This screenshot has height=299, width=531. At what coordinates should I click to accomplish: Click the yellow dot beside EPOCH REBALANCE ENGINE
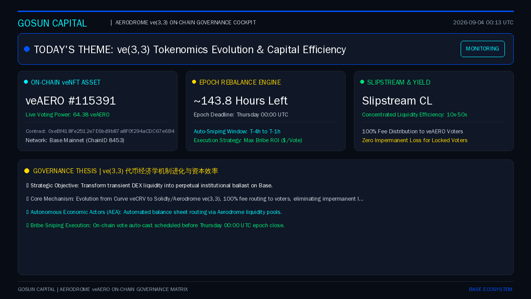point(194,82)
